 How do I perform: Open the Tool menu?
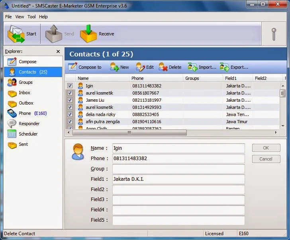31,17
